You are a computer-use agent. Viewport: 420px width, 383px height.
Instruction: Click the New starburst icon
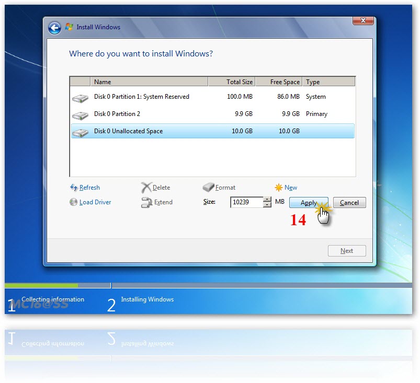[279, 188]
